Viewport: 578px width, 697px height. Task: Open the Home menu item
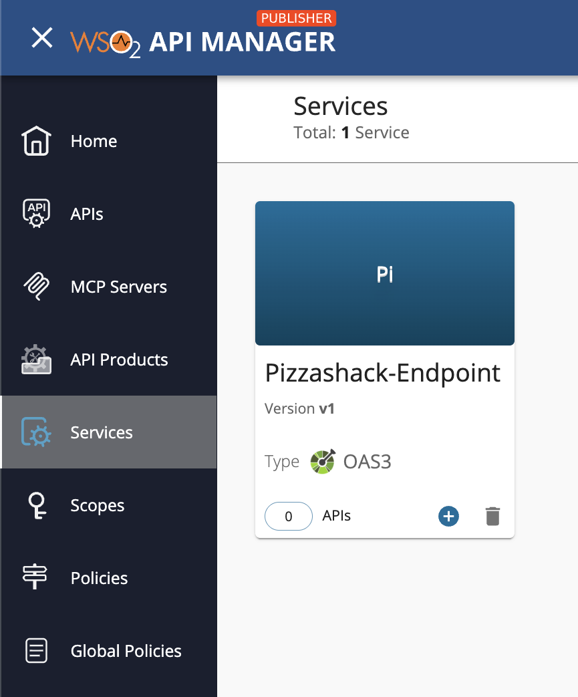[94, 141]
